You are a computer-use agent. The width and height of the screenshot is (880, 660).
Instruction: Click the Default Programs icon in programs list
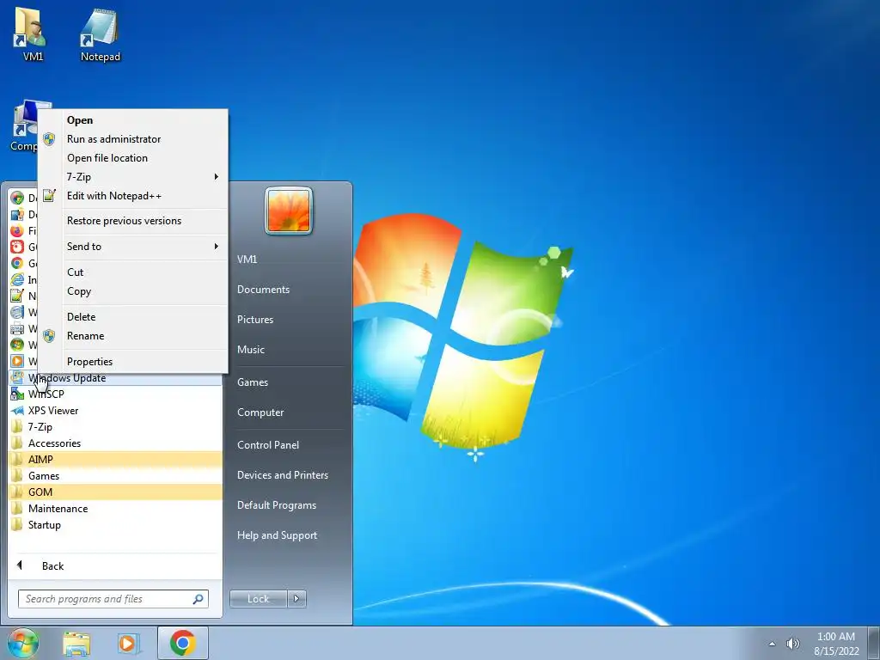click(17, 214)
